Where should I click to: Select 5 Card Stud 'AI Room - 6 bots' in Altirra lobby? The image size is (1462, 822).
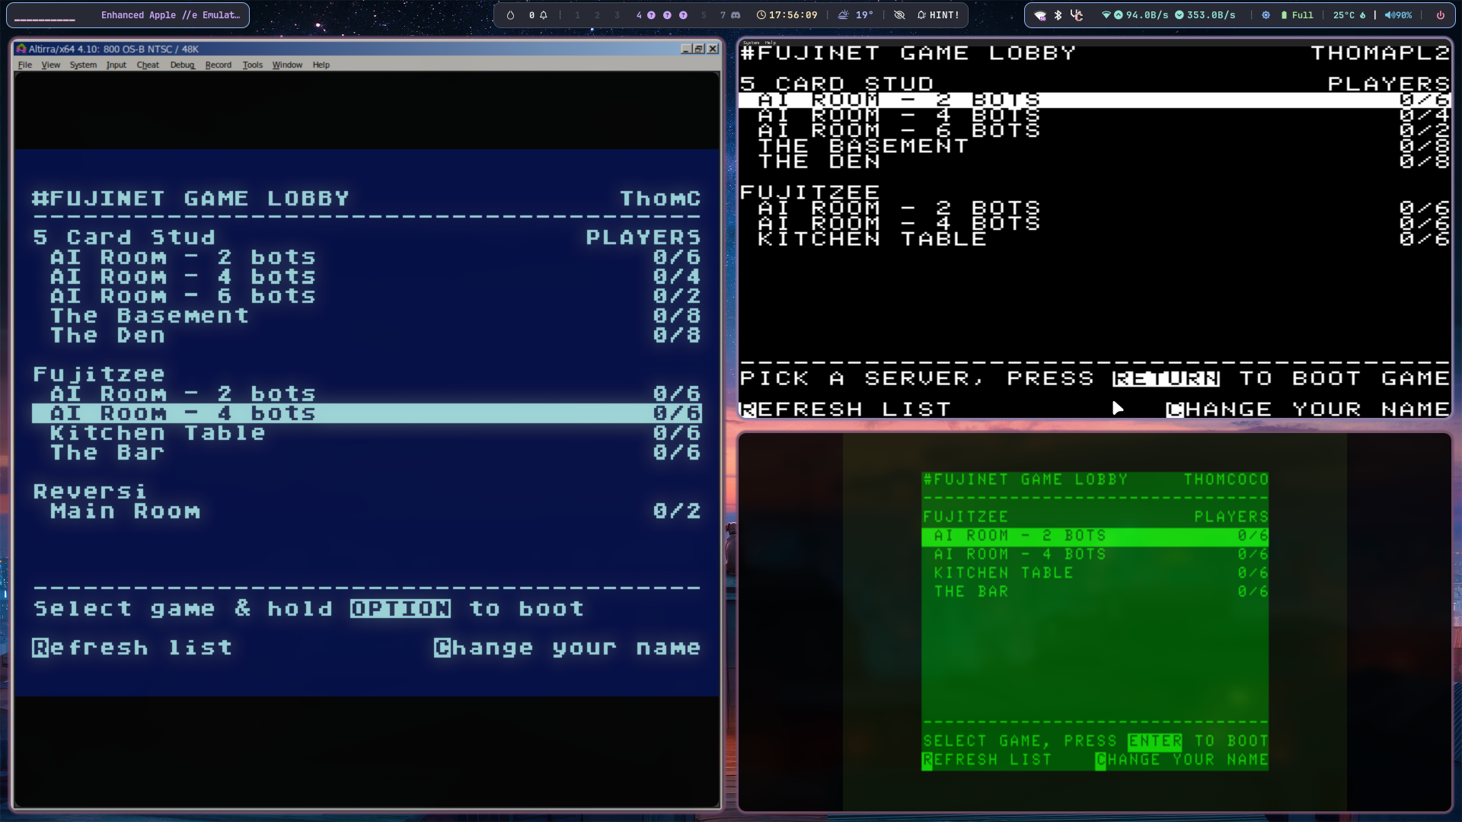[366, 296]
